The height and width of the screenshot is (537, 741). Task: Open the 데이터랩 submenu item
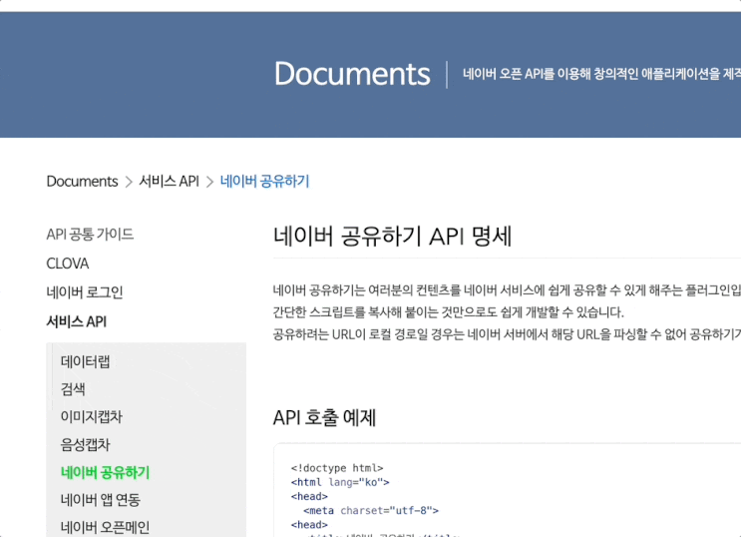pyautogui.click(x=85, y=362)
